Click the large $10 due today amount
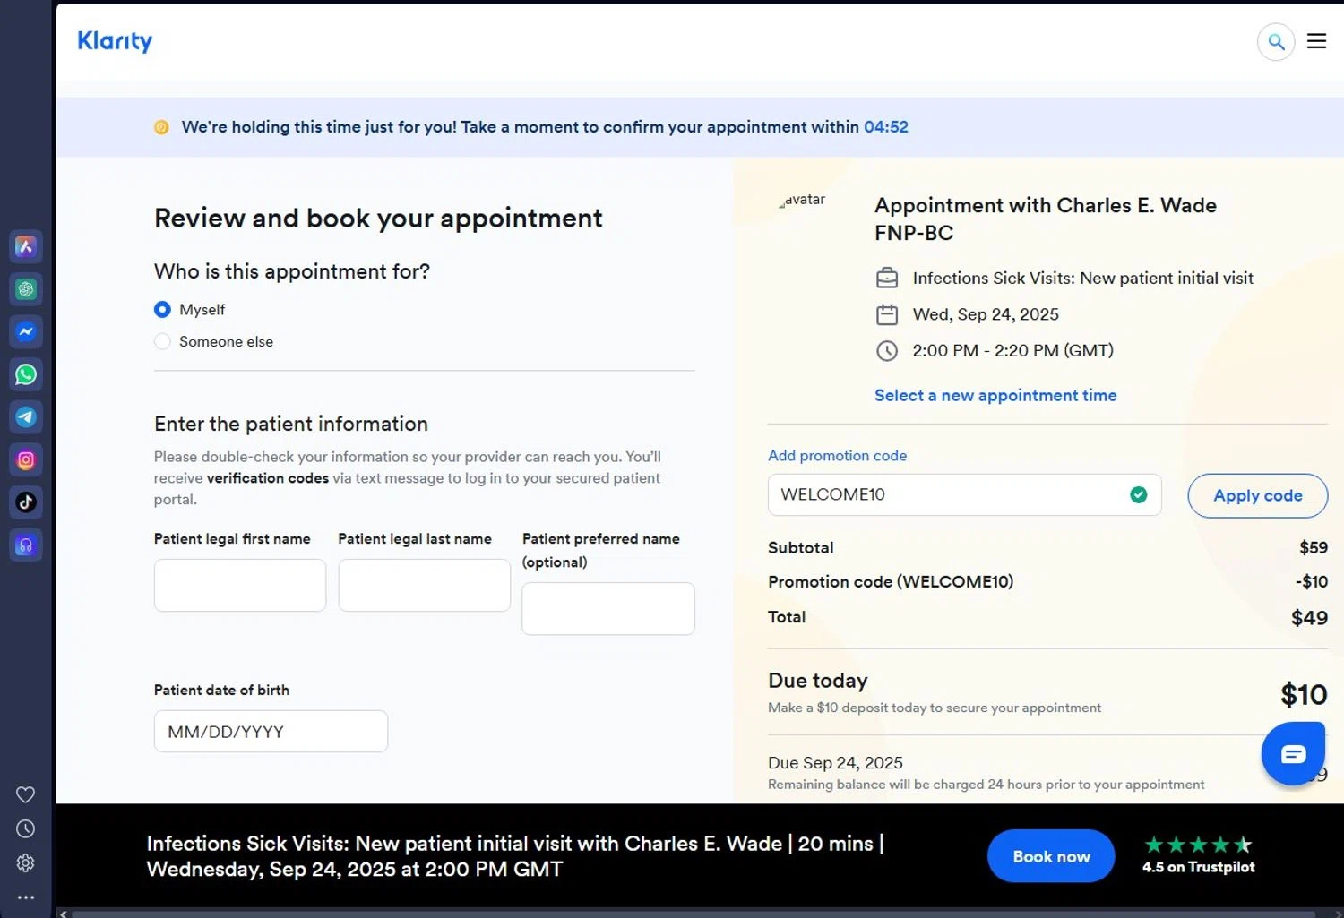Viewport: 1344px width, 918px height. pos(1304,694)
